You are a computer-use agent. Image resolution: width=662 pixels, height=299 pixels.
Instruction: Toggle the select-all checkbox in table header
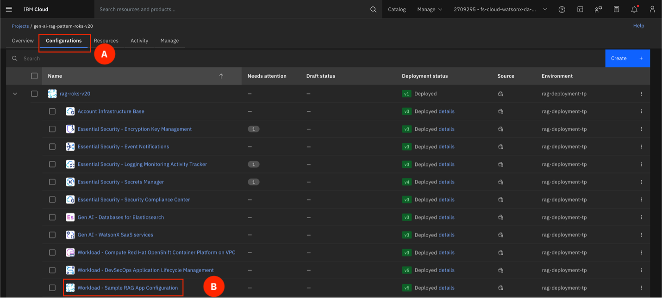pos(34,76)
